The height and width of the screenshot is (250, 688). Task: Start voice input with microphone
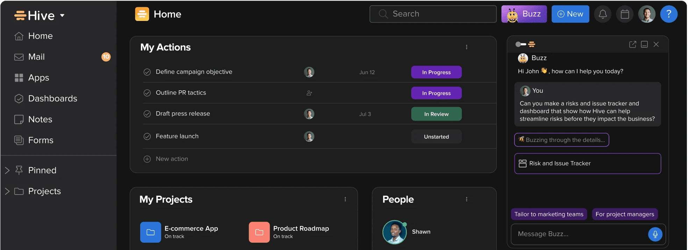655,234
